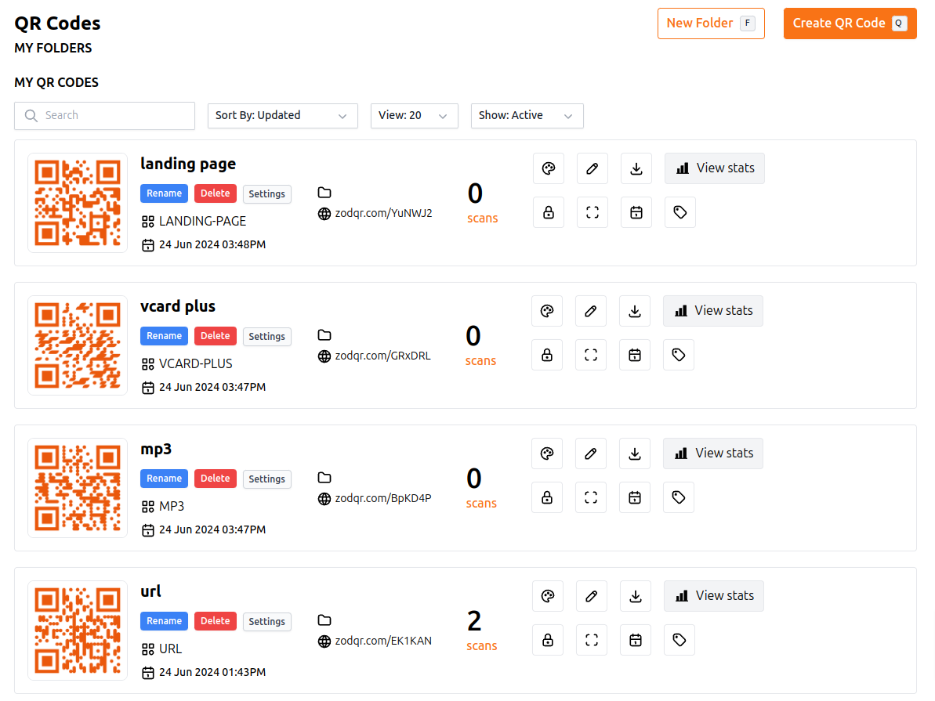This screenshot has width=935, height=701.
Task: Click the frame scan icon for vcard plus
Action: coord(591,355)
